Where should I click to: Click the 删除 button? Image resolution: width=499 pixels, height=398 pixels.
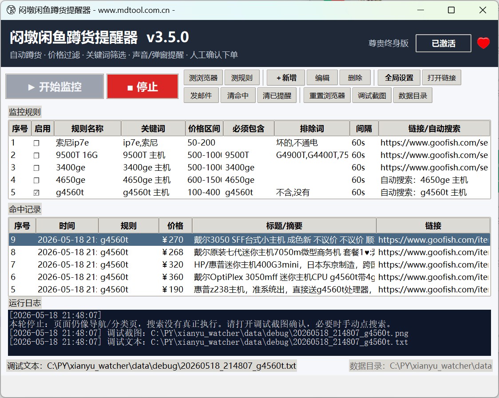click(355, 78)
